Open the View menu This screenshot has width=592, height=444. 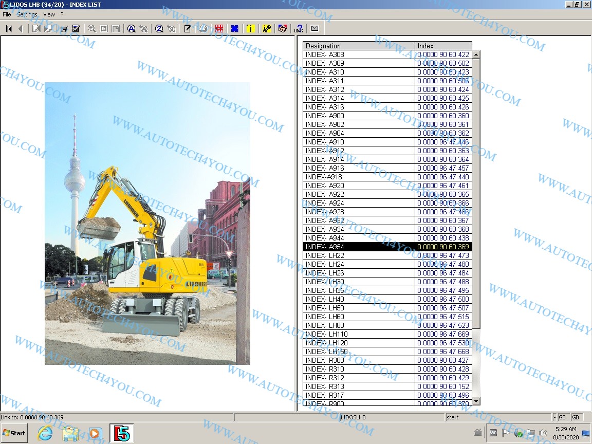[49, 14]
